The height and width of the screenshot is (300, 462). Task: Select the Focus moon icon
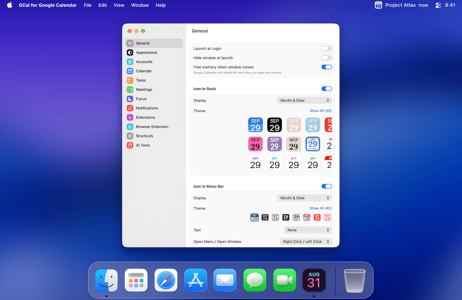(130, 99)
